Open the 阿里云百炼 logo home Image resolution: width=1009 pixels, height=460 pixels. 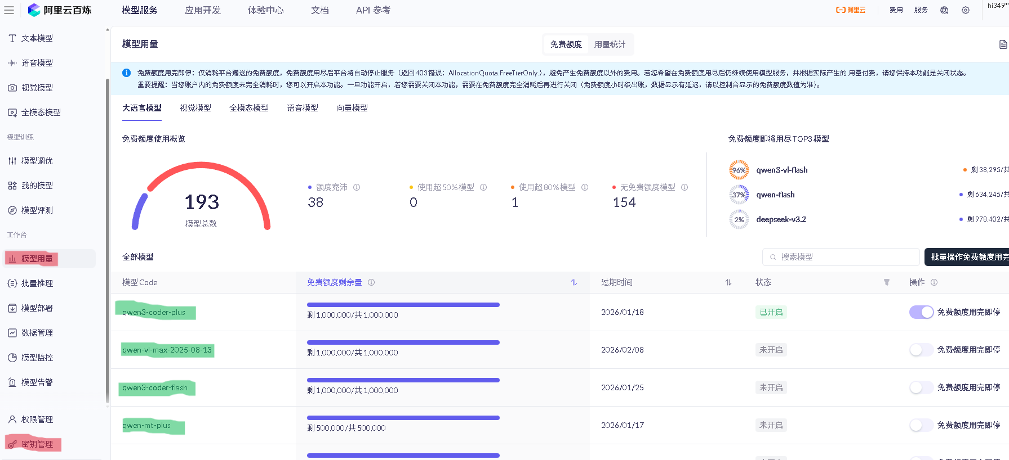point(60,10)
